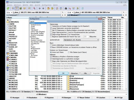Image resolution: width=134 pixels, height=100 pixels.
Task: Click the [LANGUAGE] folder icon in left panel
Action: pyautogui.click(x=8, y=22)
